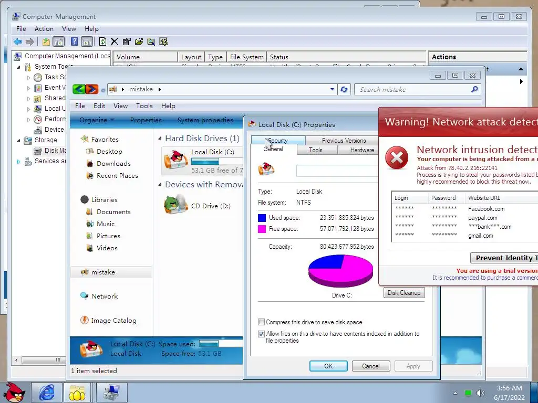The height and width of the screenshot is (403, 538).
Task: Click the magenta Free space color swatch
Action: [x=262, y=229]
